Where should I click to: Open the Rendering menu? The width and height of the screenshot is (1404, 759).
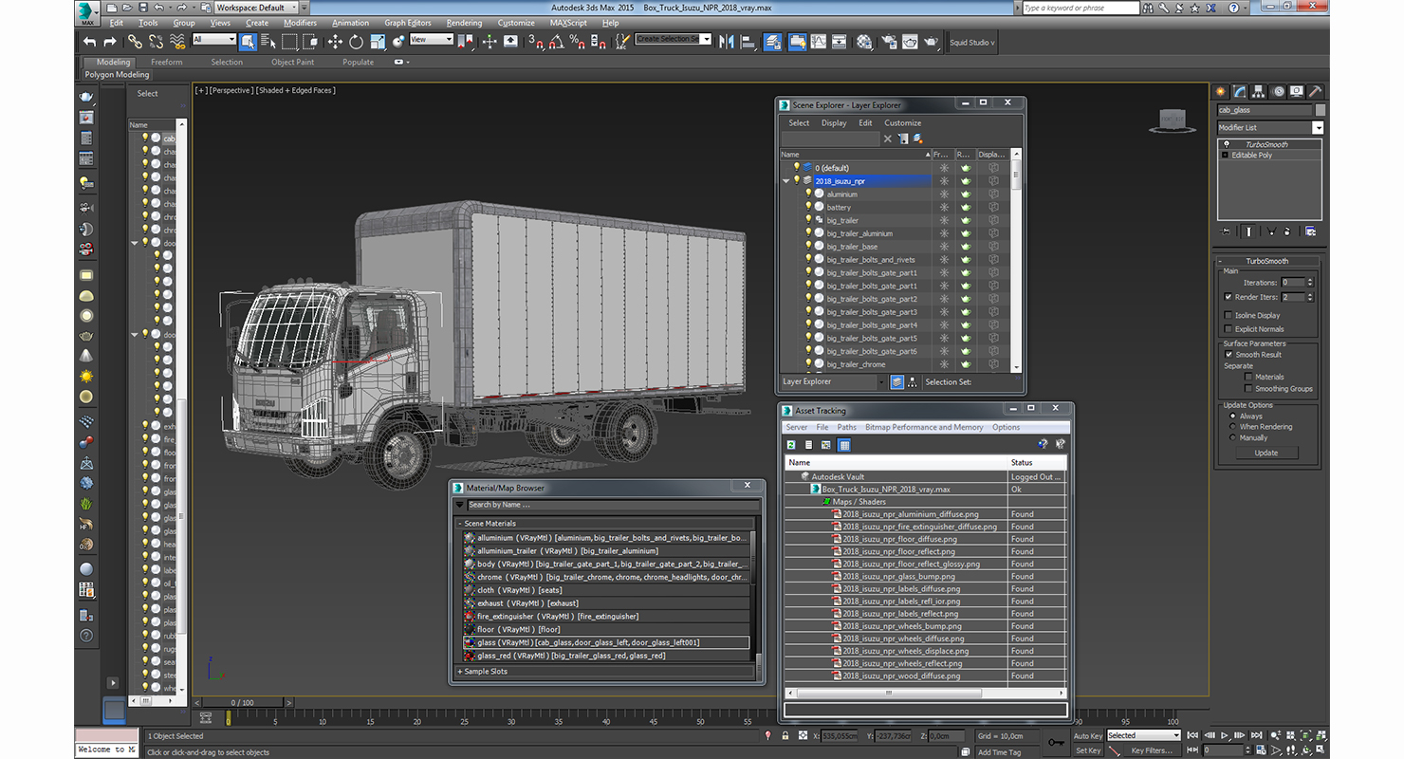point(464,23)
